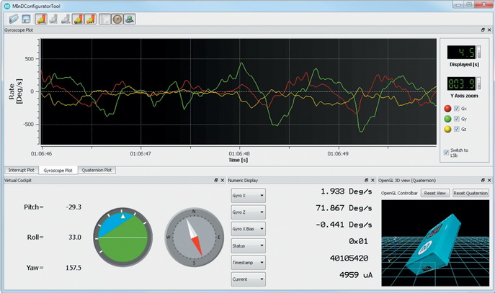
Task: Click the MInDConfiguratorTool title bar icon
Action: [6, 6]
